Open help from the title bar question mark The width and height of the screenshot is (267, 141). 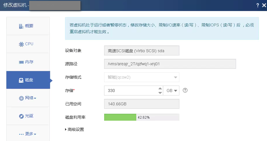257,6
